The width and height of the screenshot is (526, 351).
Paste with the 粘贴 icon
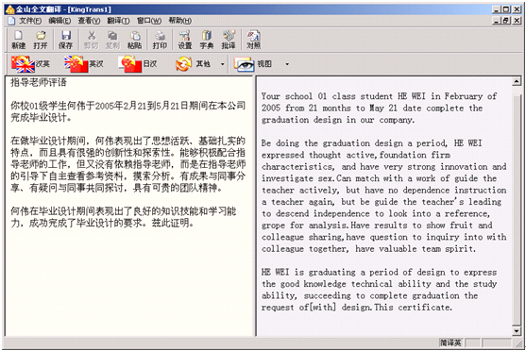(134, 40)
